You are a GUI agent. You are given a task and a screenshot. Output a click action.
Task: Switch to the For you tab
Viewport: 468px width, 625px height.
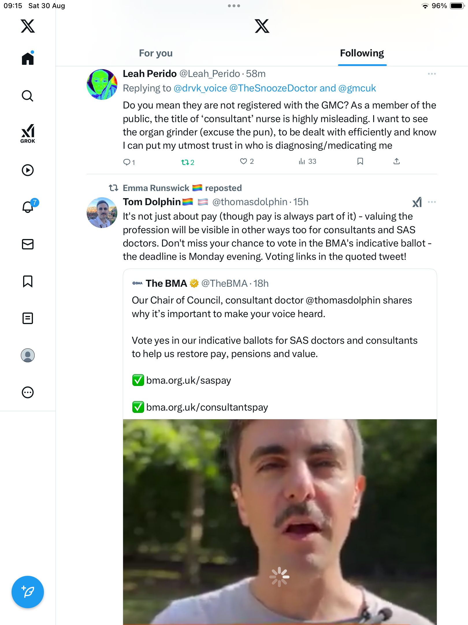pos(156,53)
